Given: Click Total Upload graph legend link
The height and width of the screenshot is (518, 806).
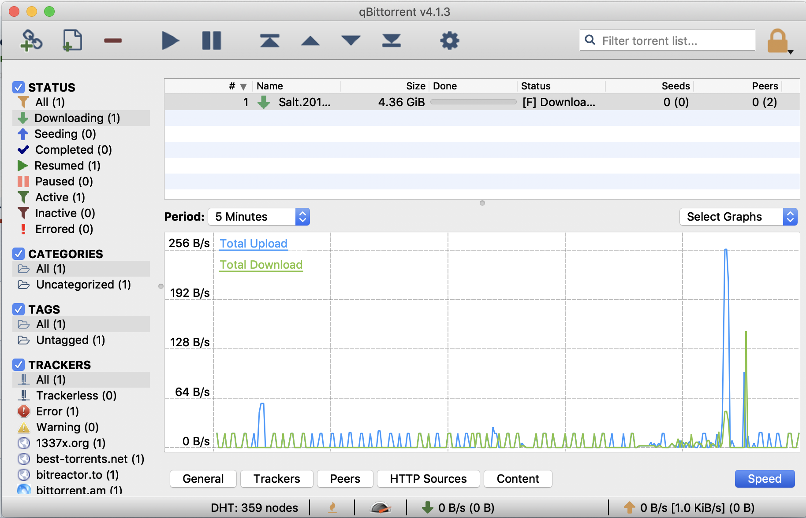Looking at the screenshot, I should (x=254, y=244).
